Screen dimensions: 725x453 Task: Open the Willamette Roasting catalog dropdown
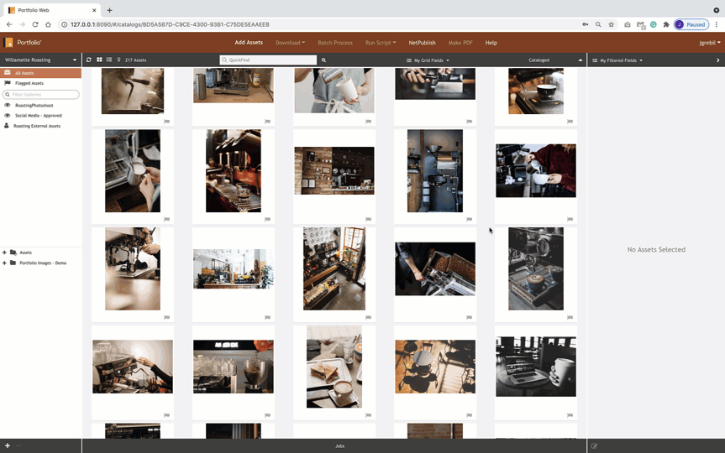click(40, 60)
